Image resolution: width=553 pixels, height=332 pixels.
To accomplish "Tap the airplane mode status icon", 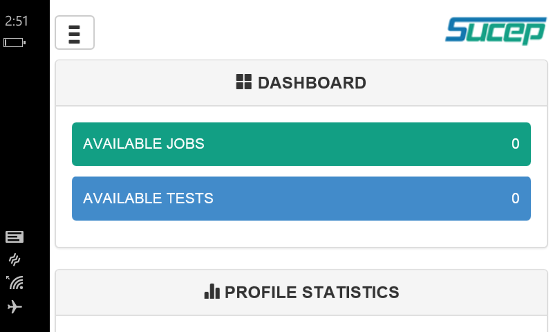I will (x=15, y=306).
